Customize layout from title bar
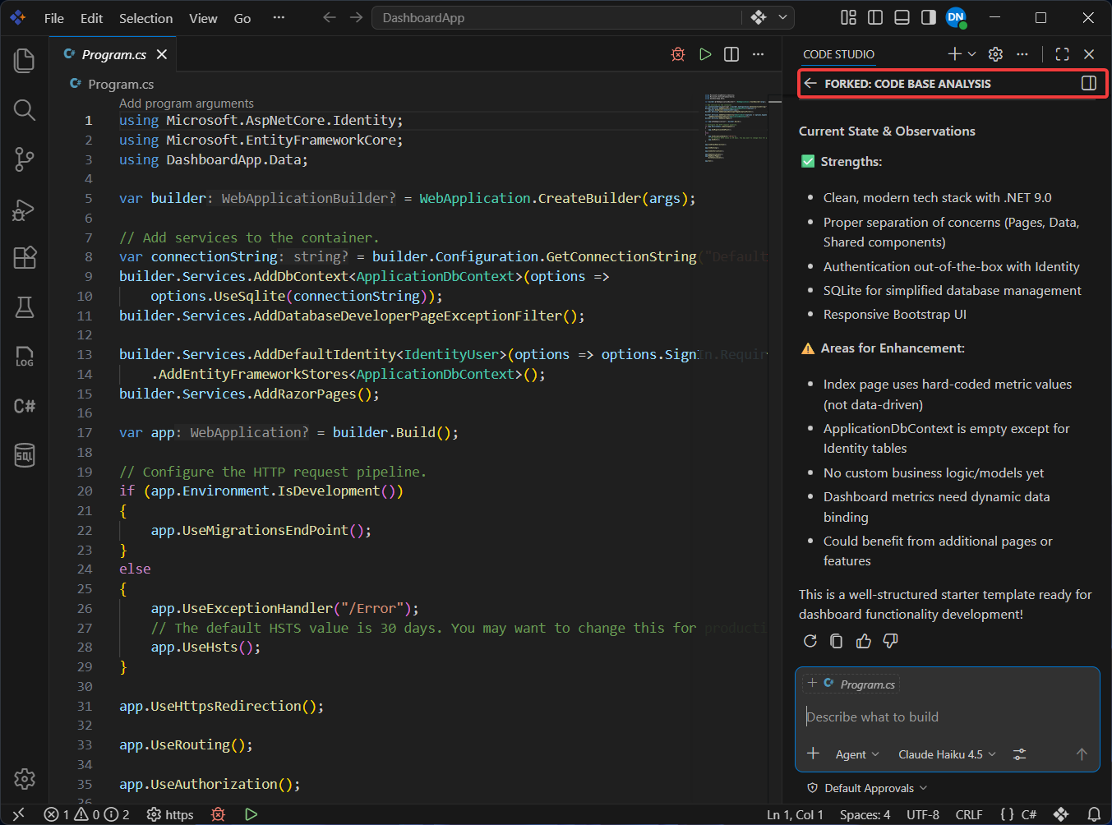The height and width of the screenshot is (825, 1112). [849, 17]
